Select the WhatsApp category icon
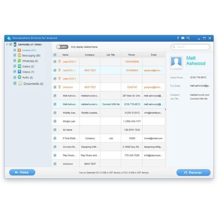This screenshot has width=218, height=218. coord(19,61)
